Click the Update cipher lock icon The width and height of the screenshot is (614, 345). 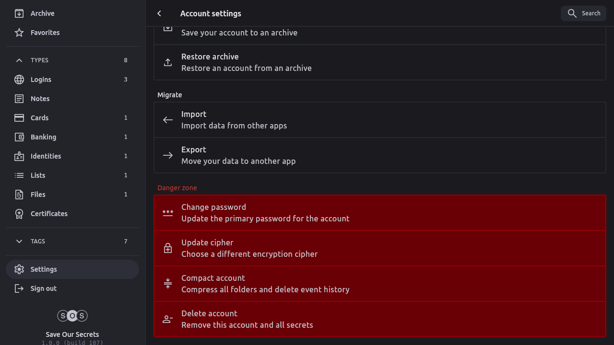coord(168,248)
